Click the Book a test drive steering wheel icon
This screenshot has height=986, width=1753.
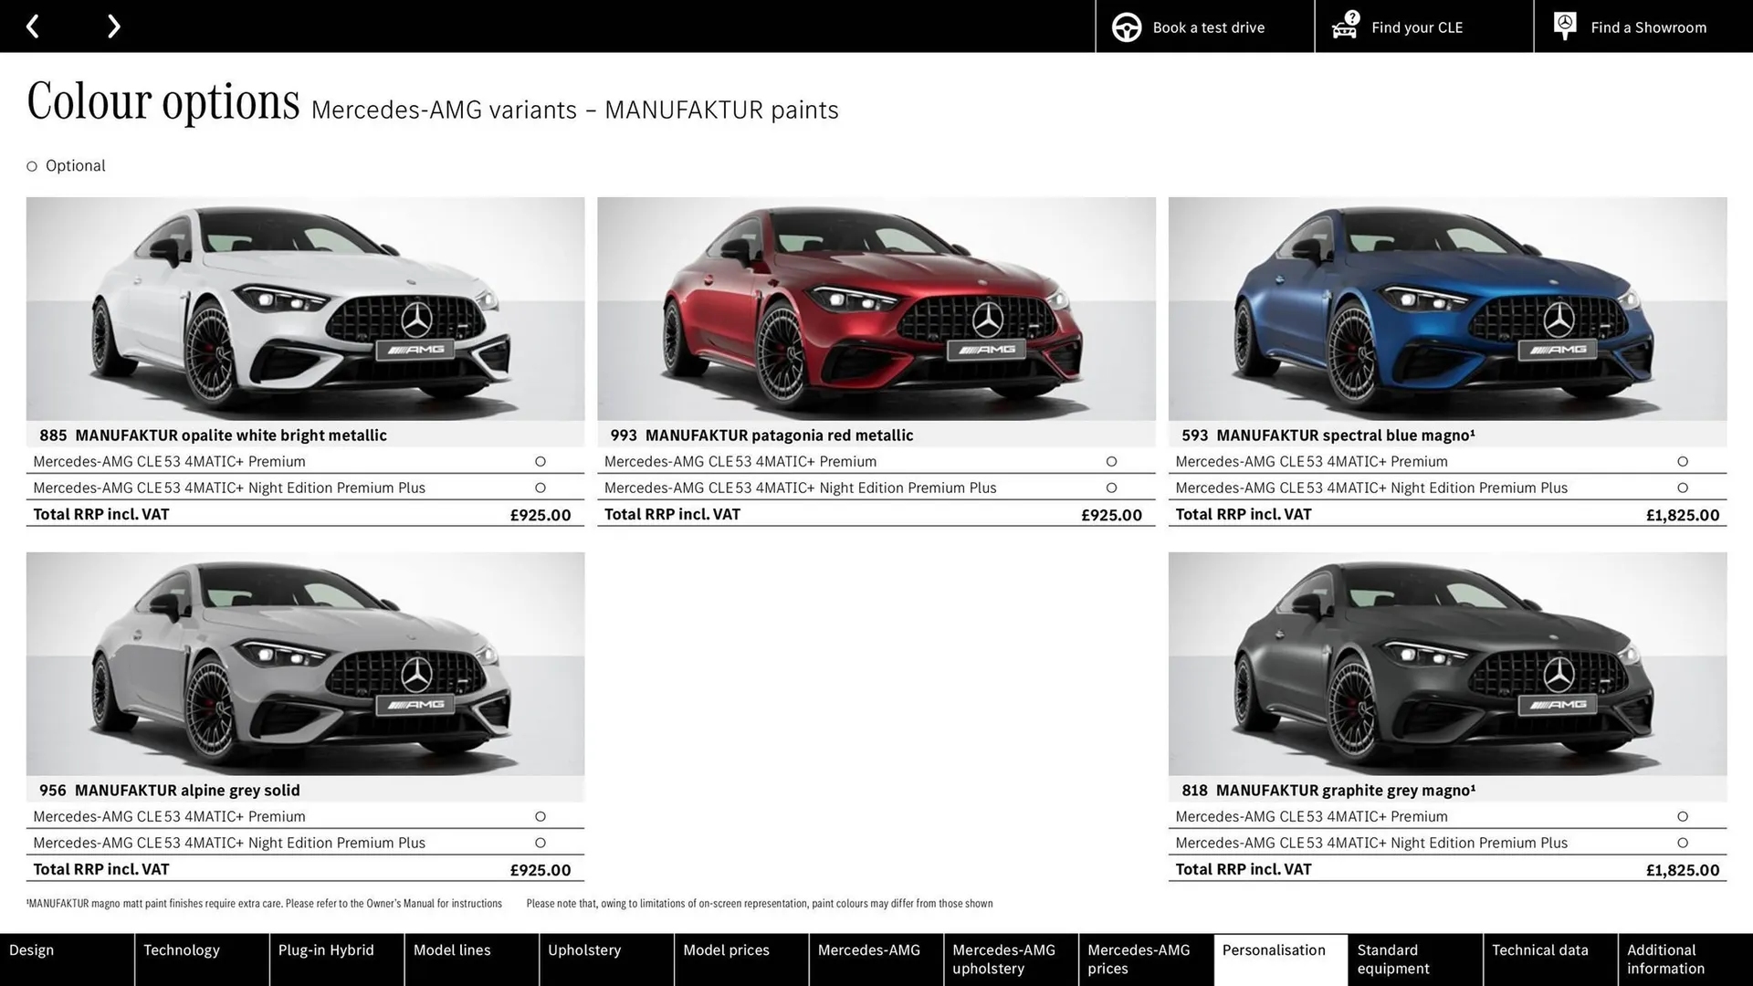point(1126,26)
